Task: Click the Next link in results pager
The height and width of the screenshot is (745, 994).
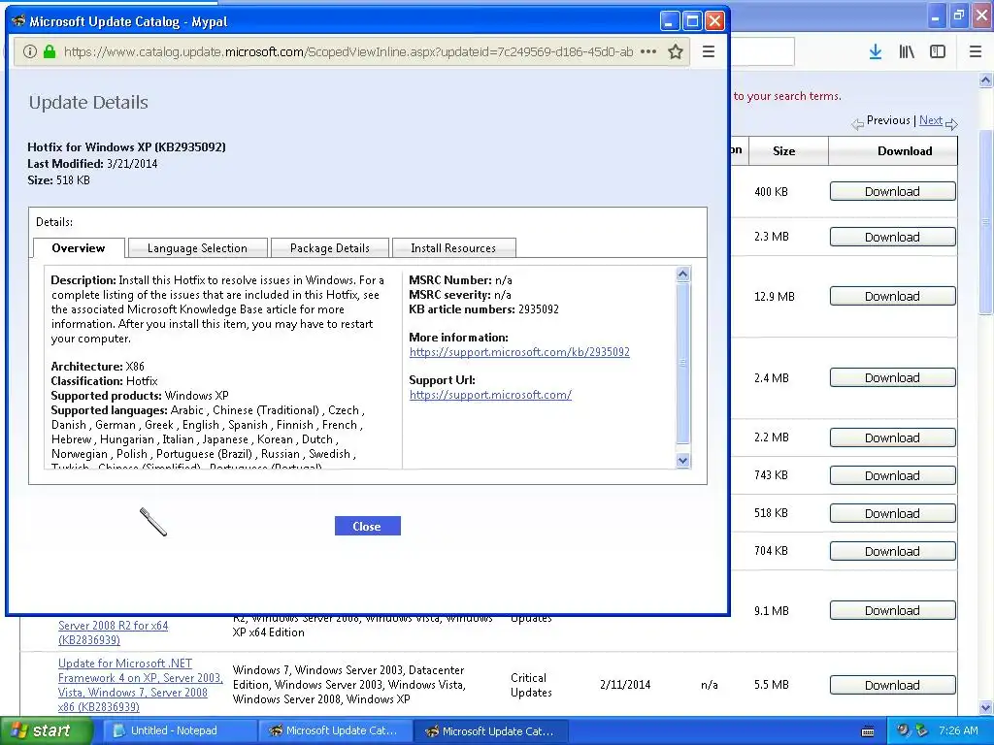Action: (931, 120)
